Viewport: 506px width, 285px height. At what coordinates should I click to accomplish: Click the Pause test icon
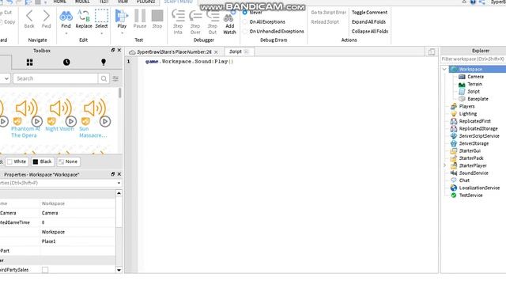[140, 16]
